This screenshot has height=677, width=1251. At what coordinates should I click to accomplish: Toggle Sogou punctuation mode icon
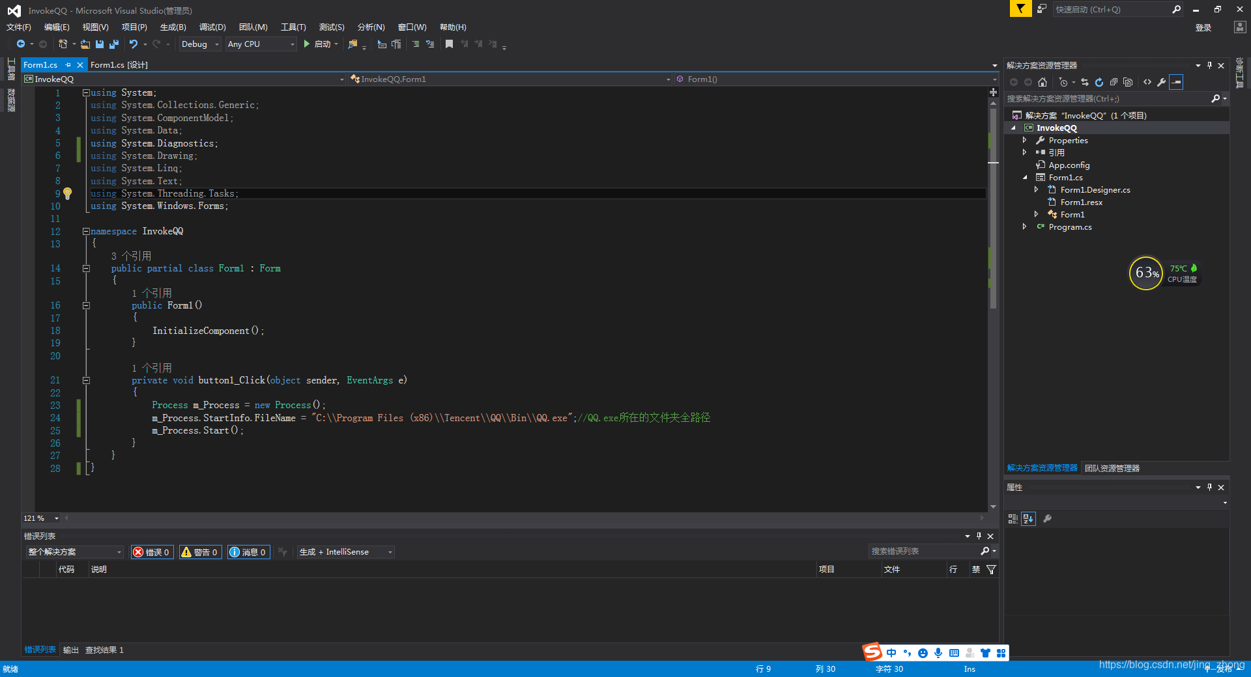pos(907,653)
